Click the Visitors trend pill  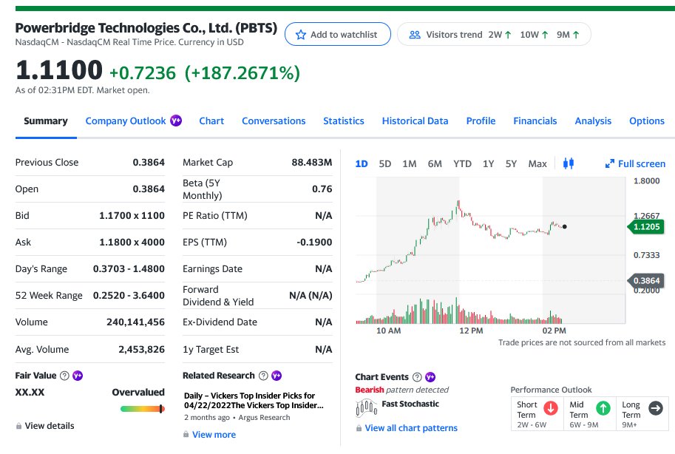pos(494,35)
